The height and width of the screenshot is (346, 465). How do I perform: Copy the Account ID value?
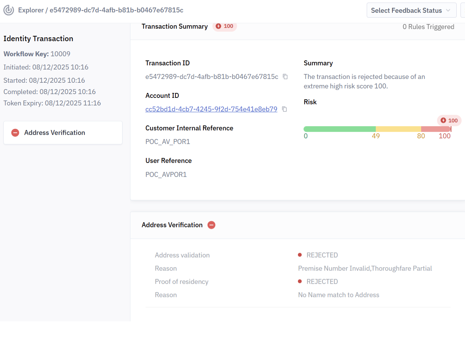pos(285,109)
